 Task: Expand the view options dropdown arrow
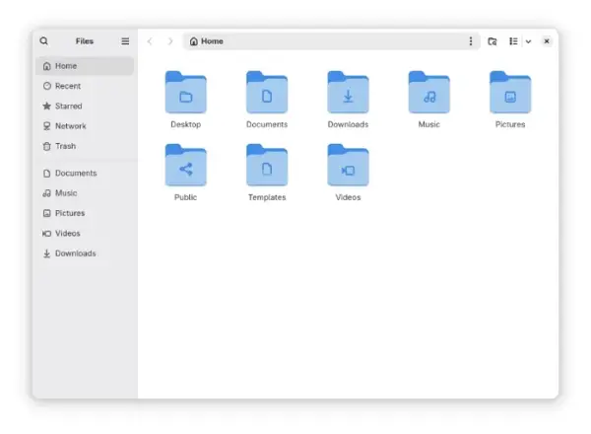click(528, 41)
